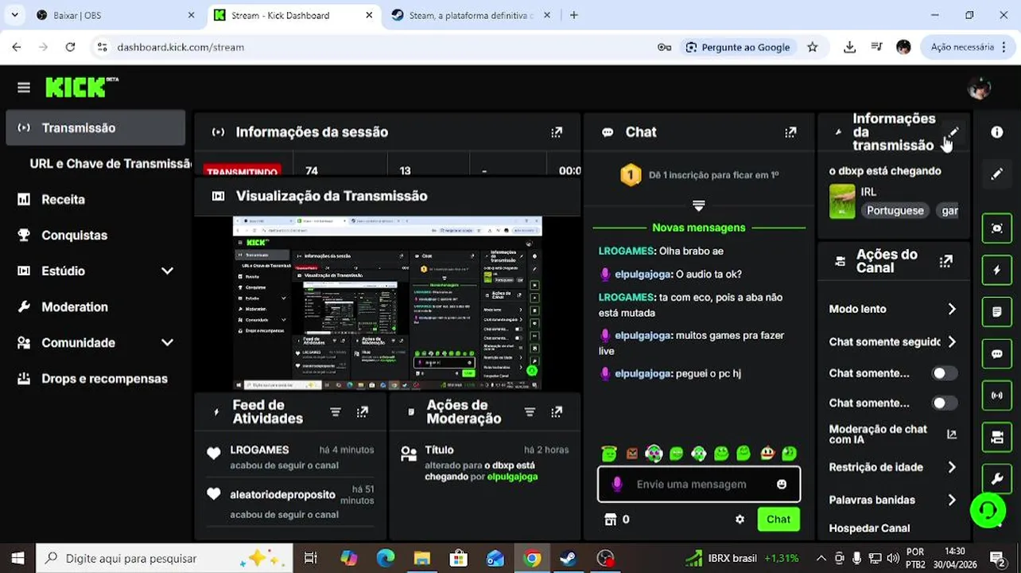Filter the Feed de Atividades list
This screenshot has width=1021, height=573.
[x=336, y=411]
